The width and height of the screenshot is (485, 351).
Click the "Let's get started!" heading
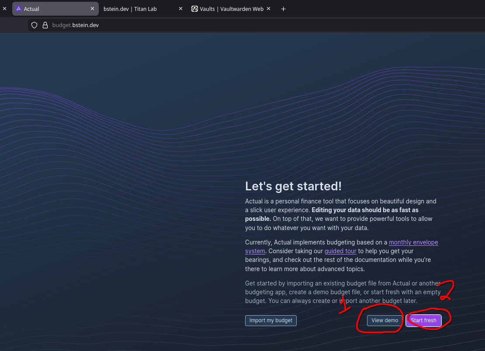tap(293, 186)
